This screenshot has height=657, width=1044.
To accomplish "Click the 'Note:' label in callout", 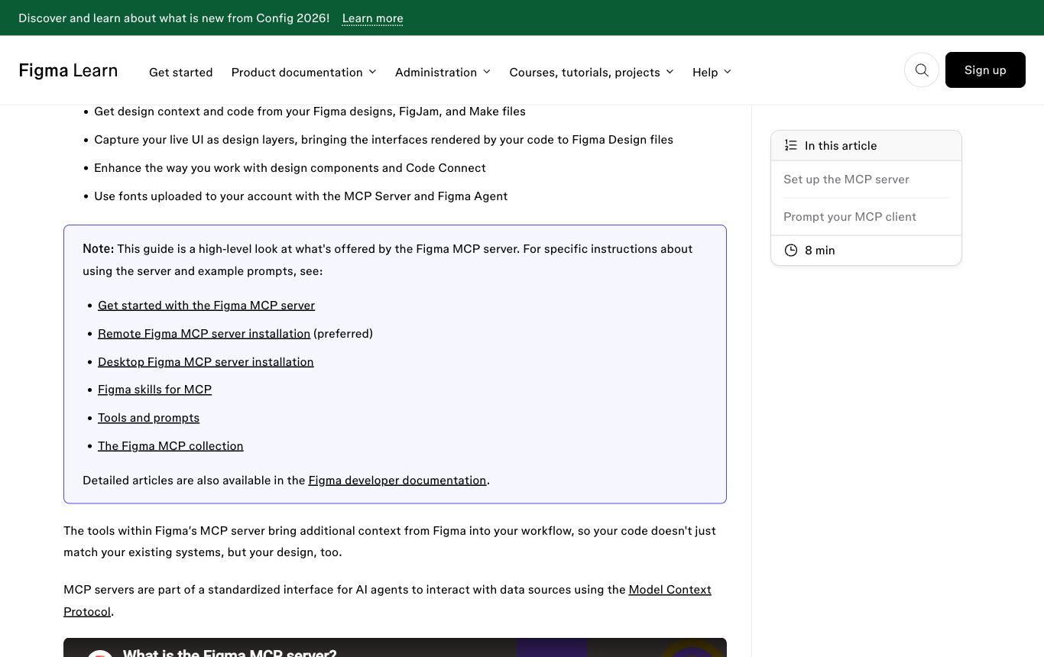I will tap(98, 249).
